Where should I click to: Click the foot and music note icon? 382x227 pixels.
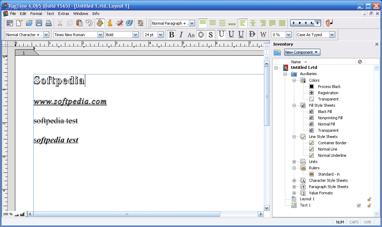pos(329,23)
